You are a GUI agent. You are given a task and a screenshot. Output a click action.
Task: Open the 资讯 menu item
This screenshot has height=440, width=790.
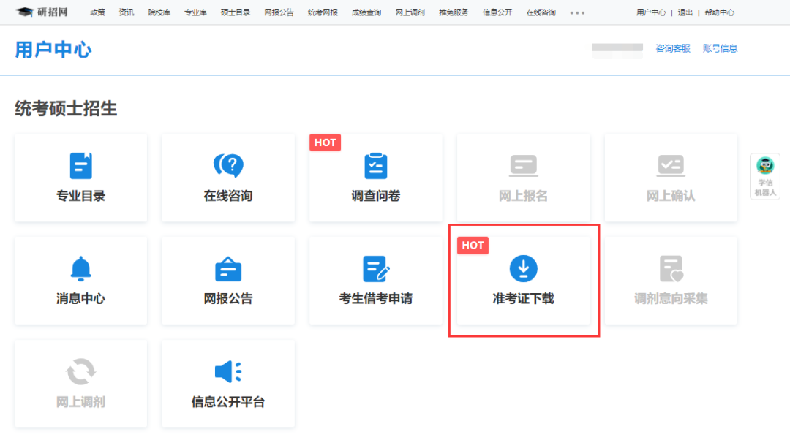[127, 12]
